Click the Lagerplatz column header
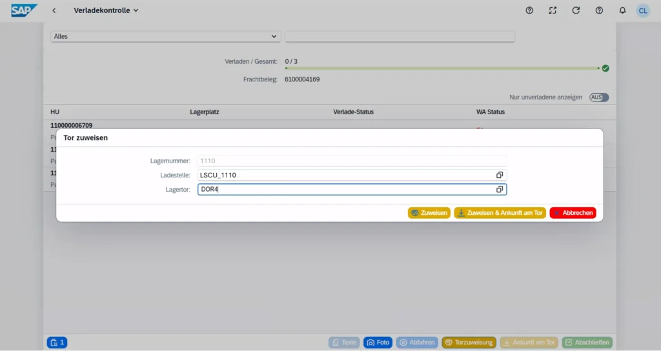This screenshot has height=351, width=661. click(205, 112)
